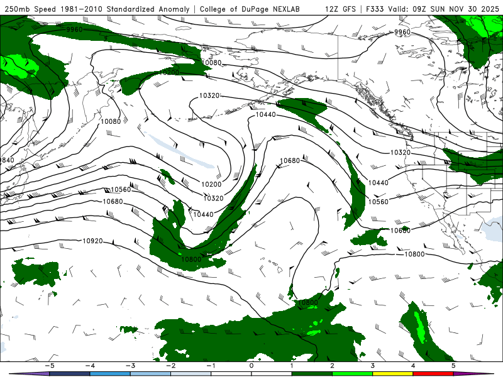The image size is (503, 377).
Task: Click the title '250mb Speed 1981-2010 Standardized Anomaly'
Action: (x=97, y=9)
